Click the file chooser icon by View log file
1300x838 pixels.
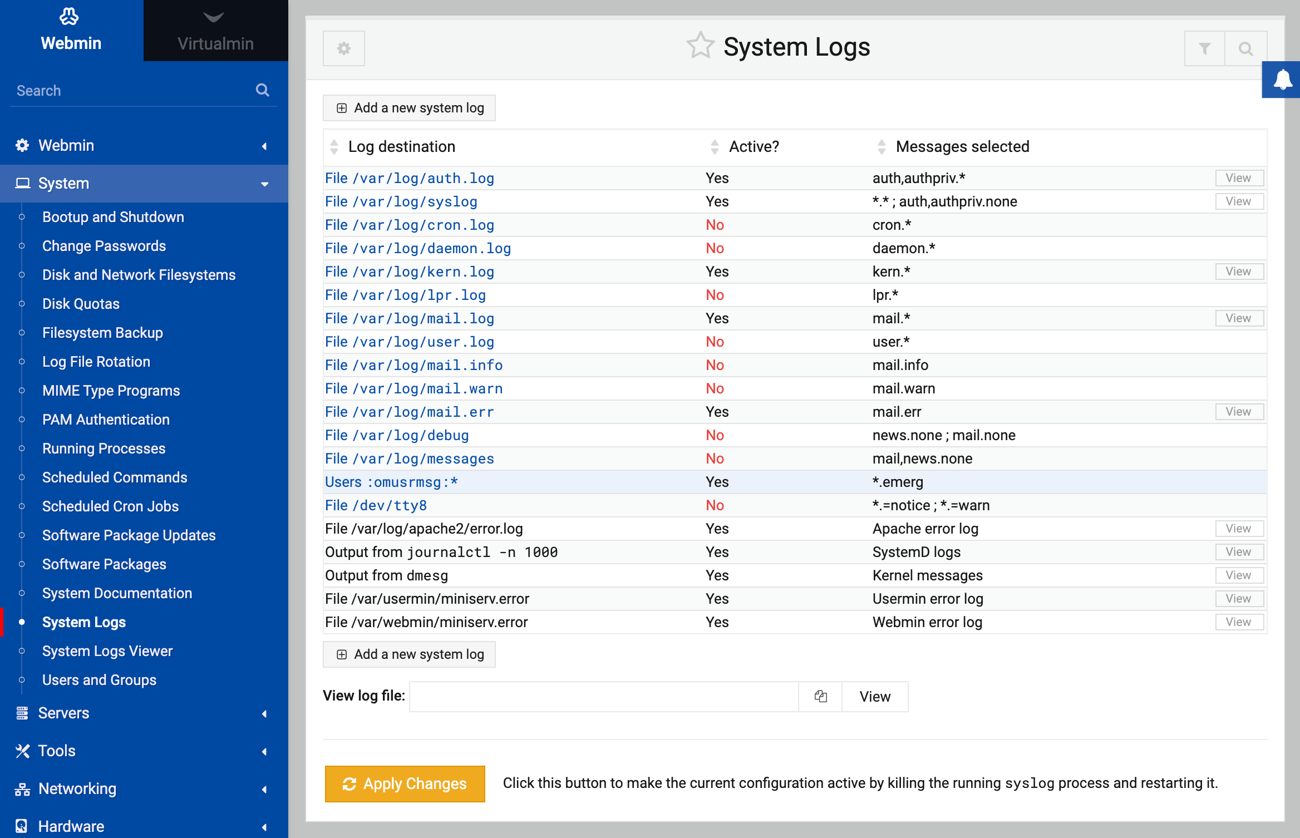coord(820,696)
